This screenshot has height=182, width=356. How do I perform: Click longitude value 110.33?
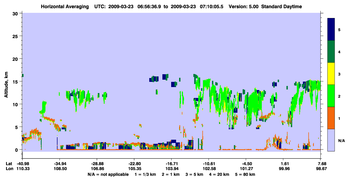pos(22,169)
